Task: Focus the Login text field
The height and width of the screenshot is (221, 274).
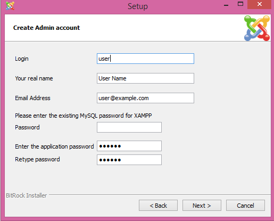Action: point(145,59)
